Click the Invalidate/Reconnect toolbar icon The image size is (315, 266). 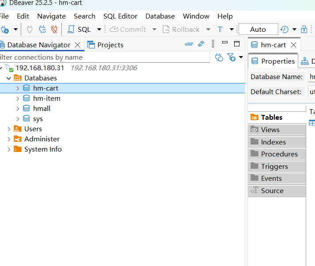[42, 30]
